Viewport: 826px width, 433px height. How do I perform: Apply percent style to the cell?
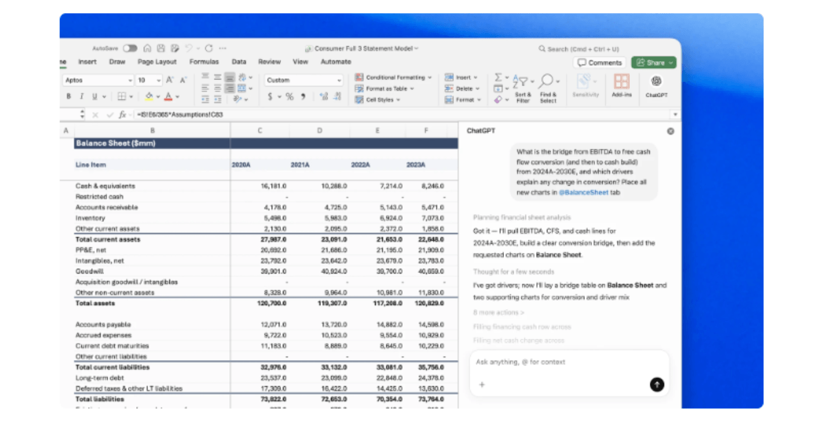(x=290, y=97)
